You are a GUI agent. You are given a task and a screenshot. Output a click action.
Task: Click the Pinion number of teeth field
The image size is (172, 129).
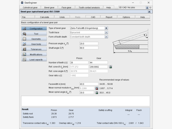(x=79, y=62)
